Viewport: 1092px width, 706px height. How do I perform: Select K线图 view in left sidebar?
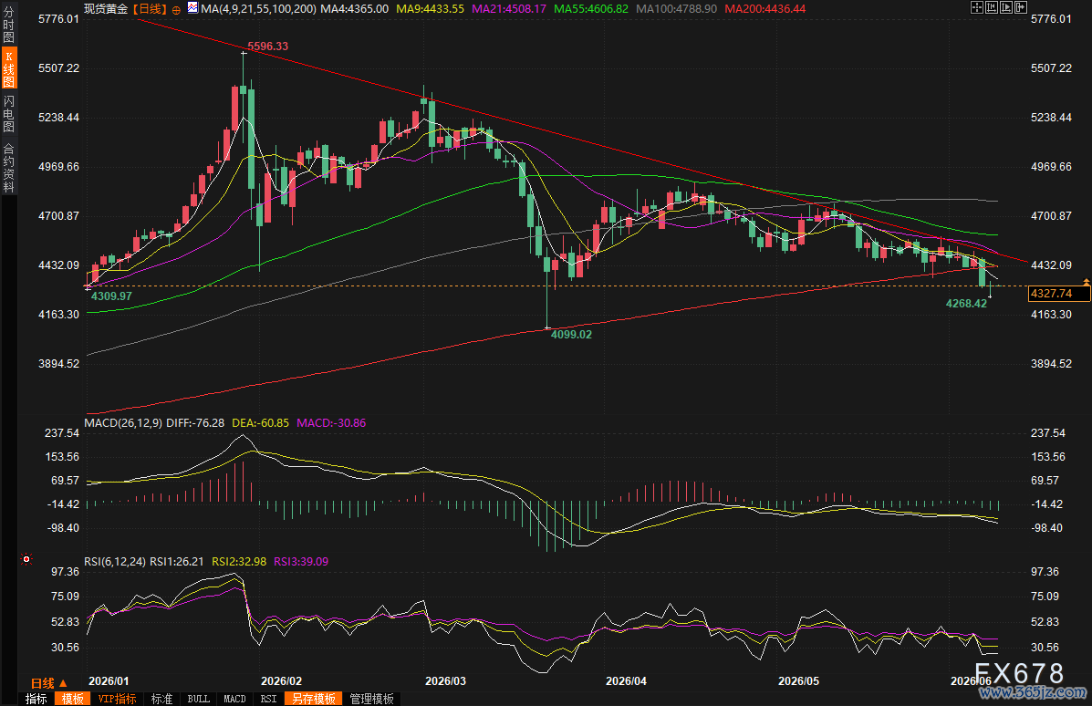tap(8, 68)
